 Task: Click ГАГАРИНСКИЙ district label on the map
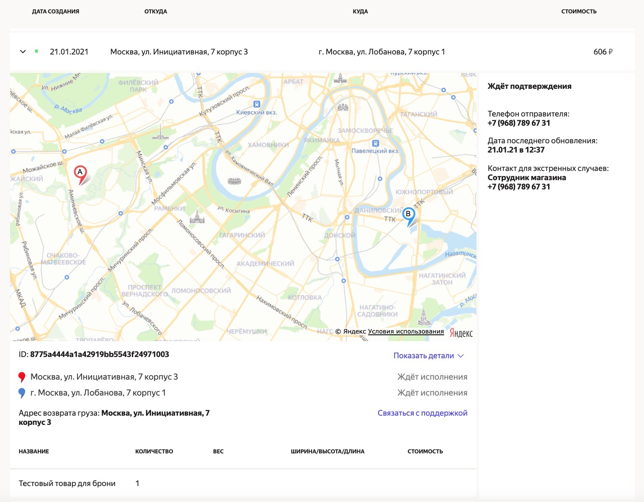242,235
